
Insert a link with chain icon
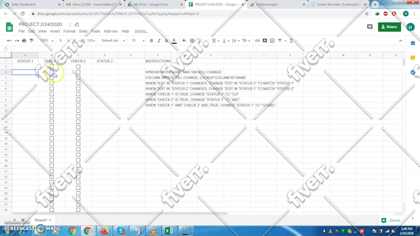click(257, 41)
